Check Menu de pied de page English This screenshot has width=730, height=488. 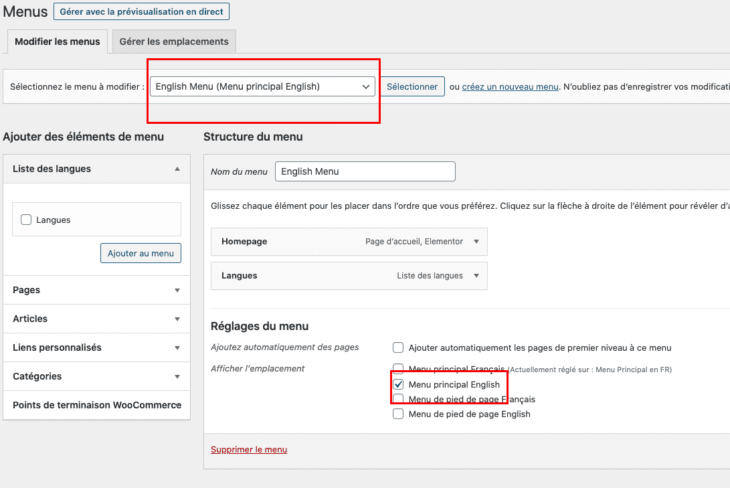(x=398, y=414)
